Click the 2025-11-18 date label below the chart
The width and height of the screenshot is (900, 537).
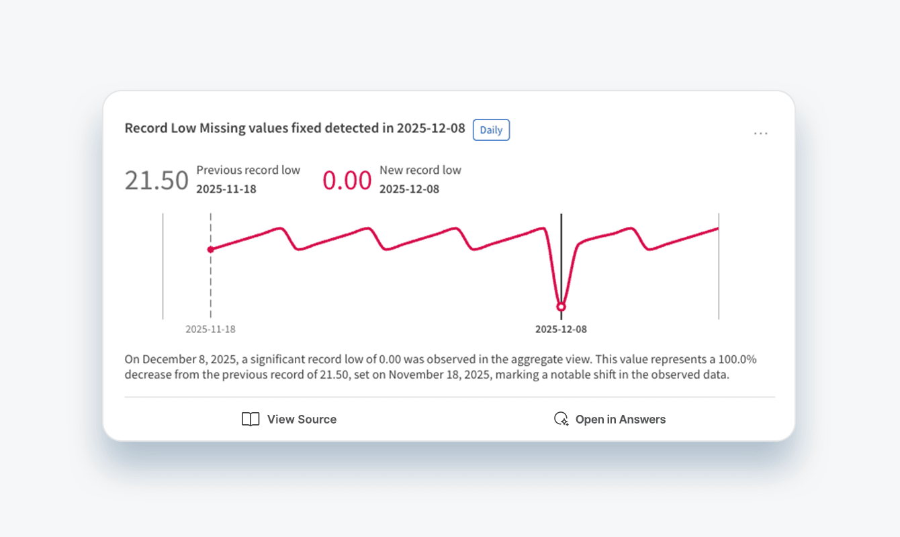click(x=211, y=329)
